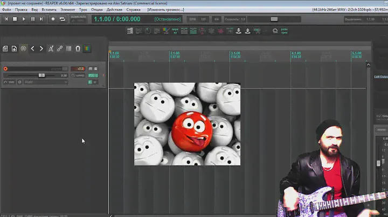Click the Open Project icon
This screenshot has width=388, height=217.
coord(14,48)
